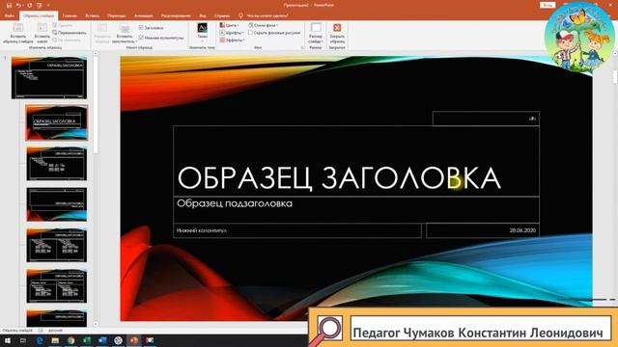The image size is (618, 347).
Task: Undo the last action
Action: pyautogui.click(x=19, y=5)
